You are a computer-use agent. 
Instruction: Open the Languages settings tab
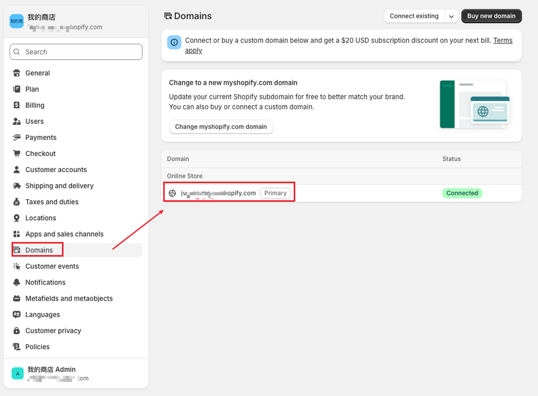pyautogui.click(x=42, y=314)
